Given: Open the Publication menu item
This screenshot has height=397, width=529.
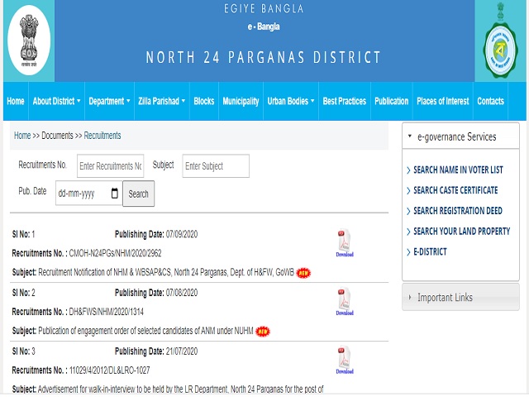Looking at the screenshot, I should pos(391,101).
